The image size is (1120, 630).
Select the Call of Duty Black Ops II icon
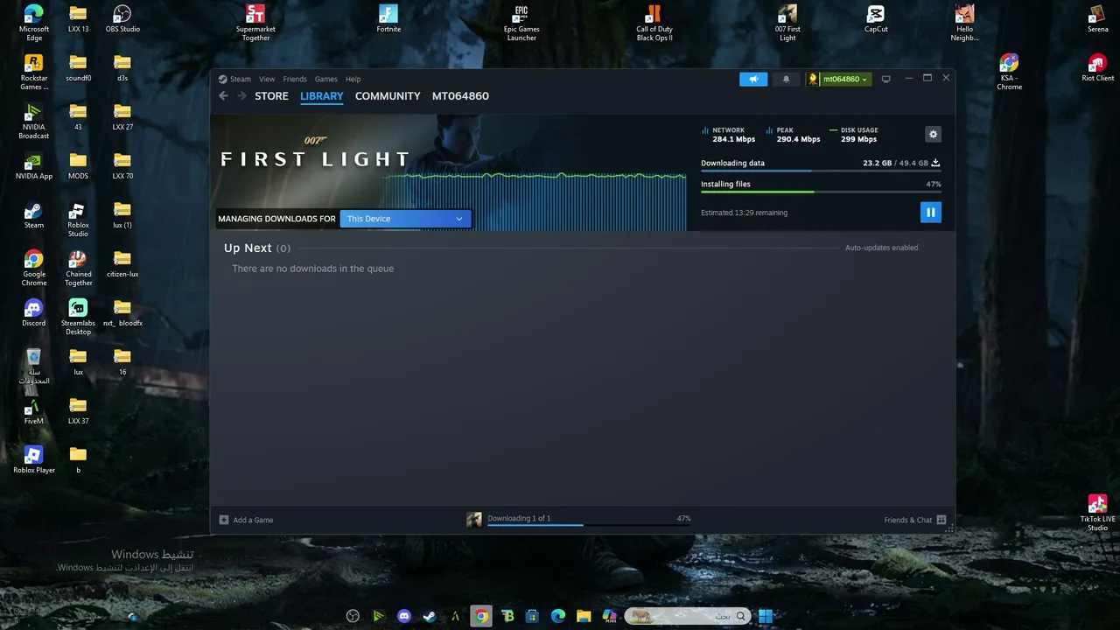[x=654, y=23]
